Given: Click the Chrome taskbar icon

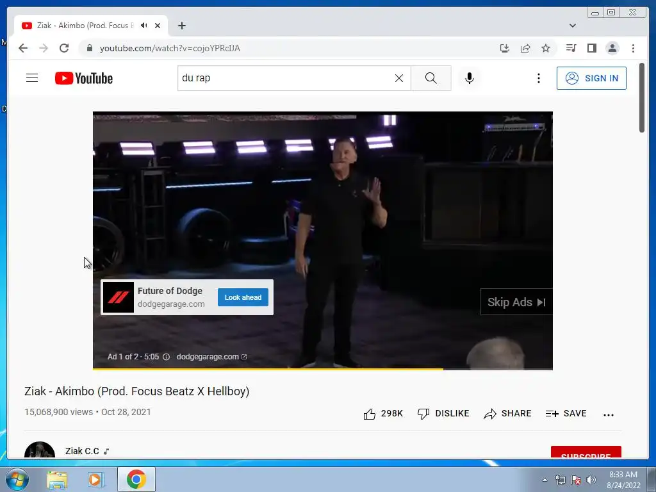Looking at the screenshot, I should (x=136, y=479).
